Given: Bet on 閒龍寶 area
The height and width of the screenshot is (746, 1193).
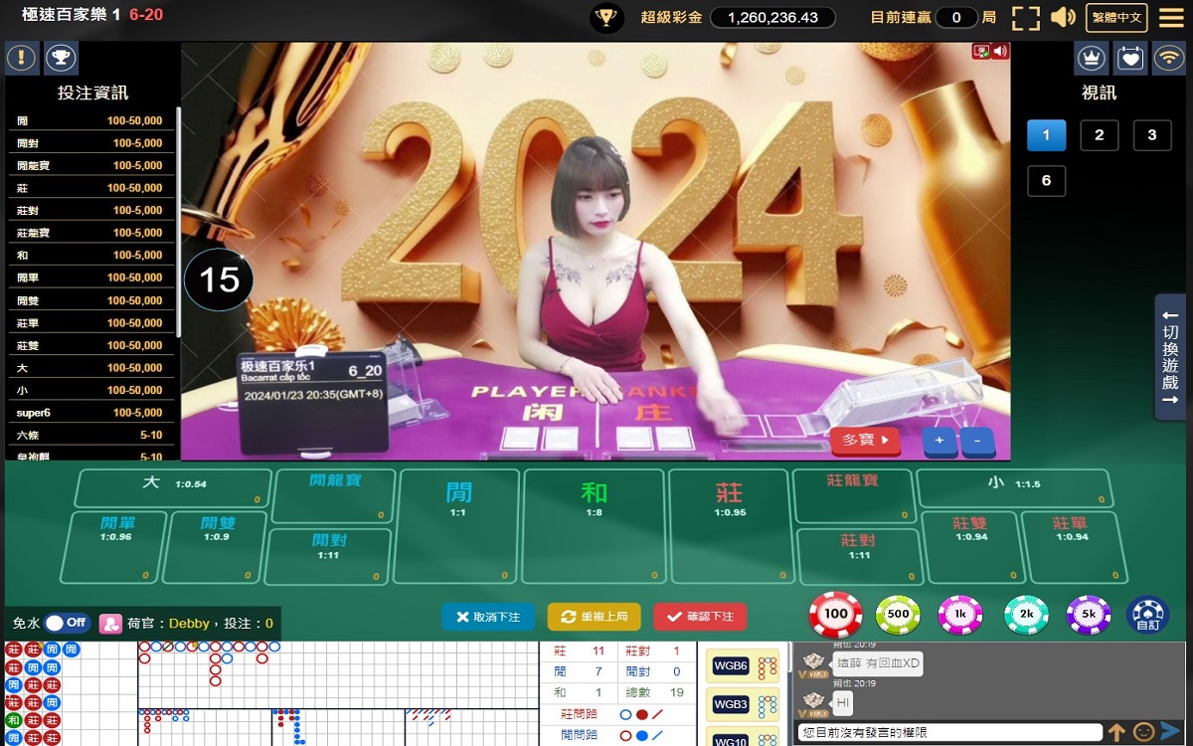Looking at the screenshot, I should pyautogui.click(x=334, y=496).
